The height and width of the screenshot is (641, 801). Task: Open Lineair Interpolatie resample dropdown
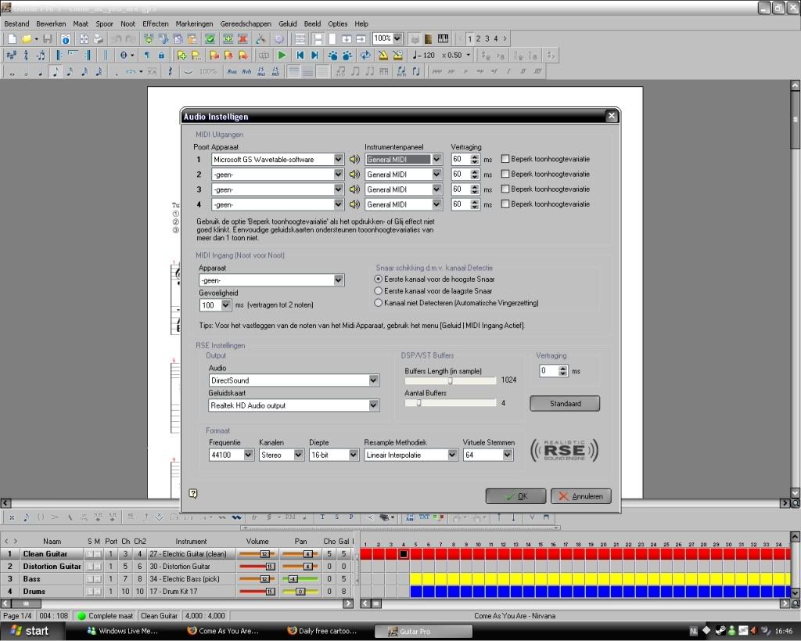452,455
